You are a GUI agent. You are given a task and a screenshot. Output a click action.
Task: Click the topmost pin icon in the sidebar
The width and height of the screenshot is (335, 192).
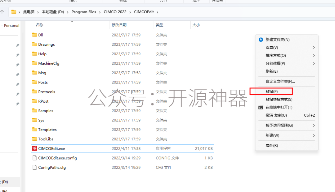click(x=17, y=45)
